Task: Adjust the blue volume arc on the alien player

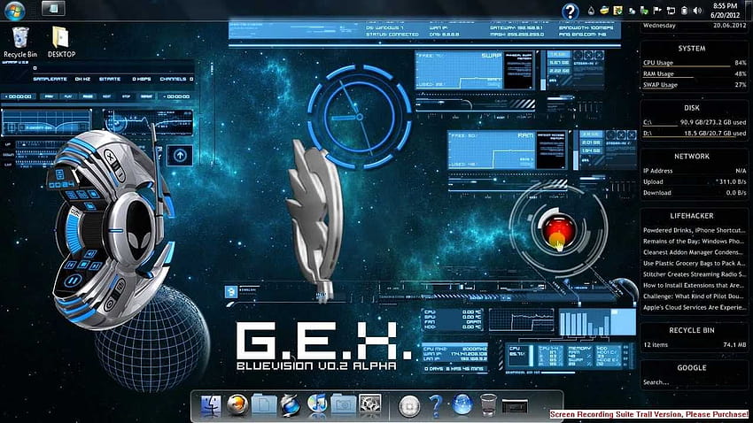Action: [x=74, y=232]
